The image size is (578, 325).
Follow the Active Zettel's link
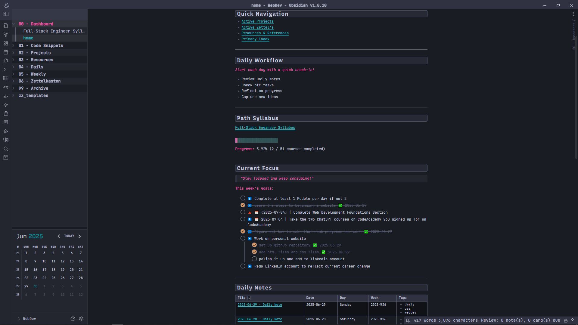point(257,27)
